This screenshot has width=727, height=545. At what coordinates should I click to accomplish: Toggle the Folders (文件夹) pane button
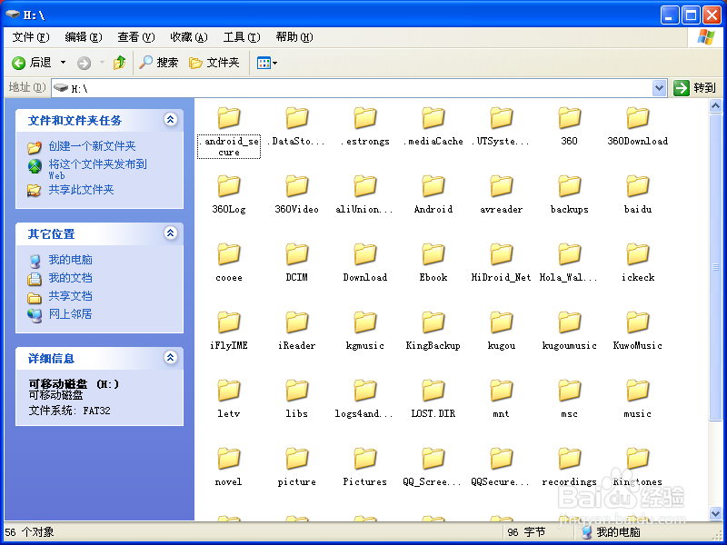[214, 63]
